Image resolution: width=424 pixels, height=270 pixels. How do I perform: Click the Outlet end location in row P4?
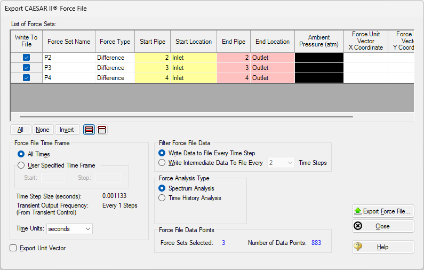(x=273, y=78)
